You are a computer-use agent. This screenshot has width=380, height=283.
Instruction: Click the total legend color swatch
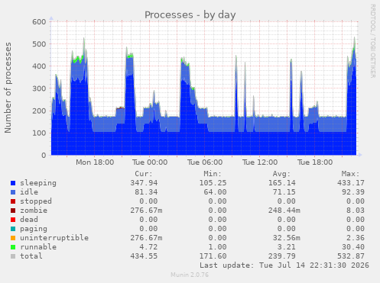tap(13, 256)
